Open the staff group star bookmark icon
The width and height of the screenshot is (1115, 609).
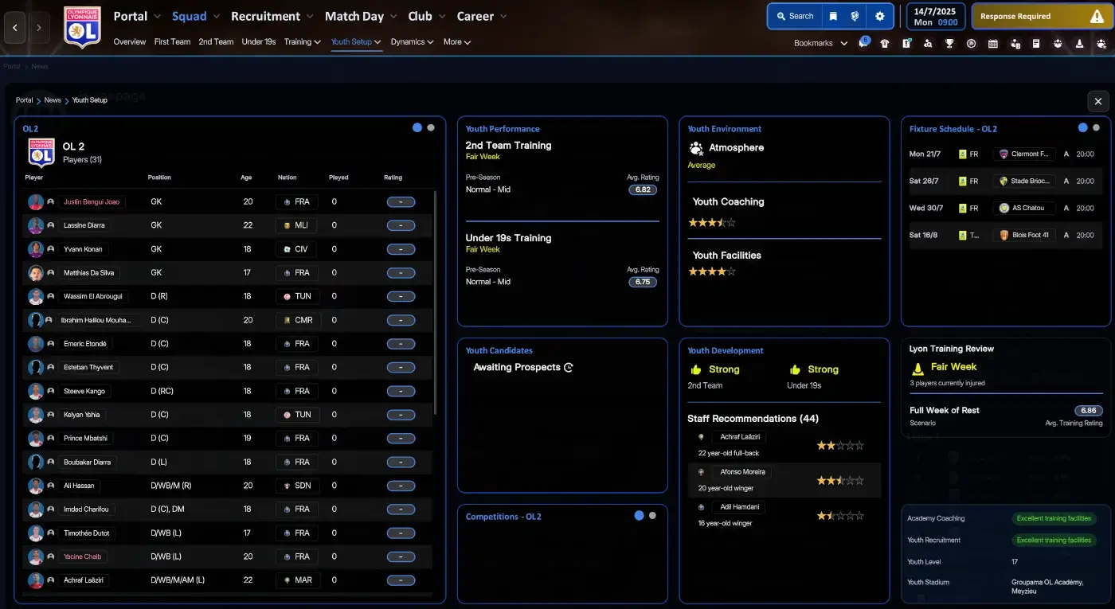tap(1101, 43)
